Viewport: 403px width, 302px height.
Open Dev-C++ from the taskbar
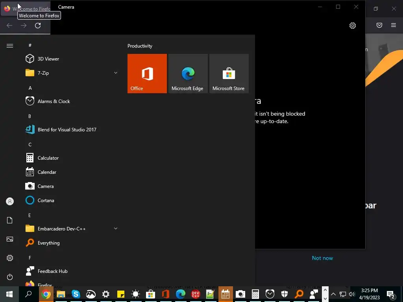[196, 294]
